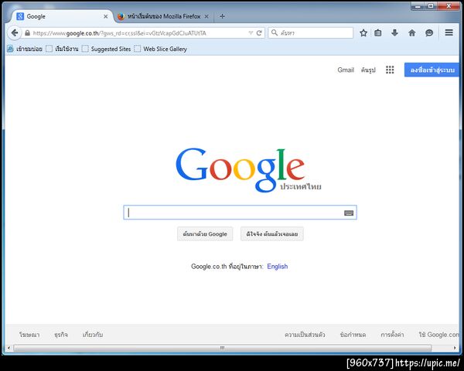Image resolution: width=464 pixels, height=371 pixels.
Task: Click the magnifier icon in Firefox search box
Action: click(x=275, y=32)
